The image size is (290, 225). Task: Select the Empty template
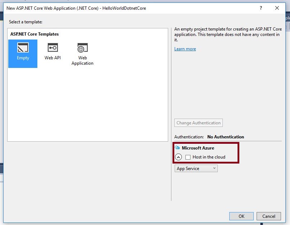click(23, 54)
